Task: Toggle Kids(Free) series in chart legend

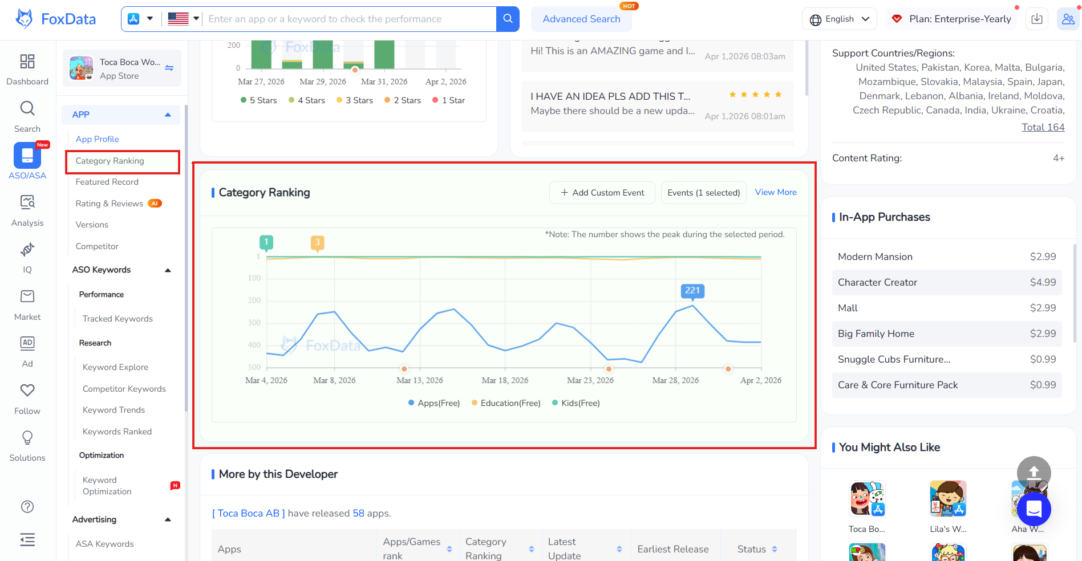Action: [x=576, y=403]
